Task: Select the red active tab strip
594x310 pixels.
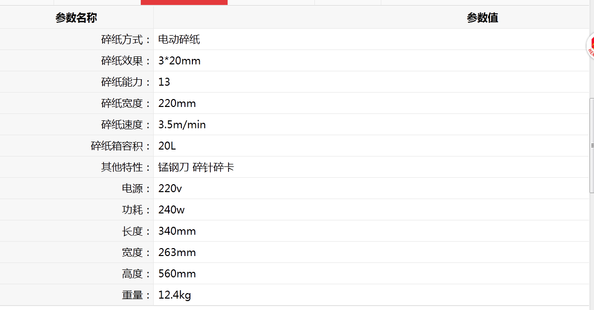Action: pos(184,2)
